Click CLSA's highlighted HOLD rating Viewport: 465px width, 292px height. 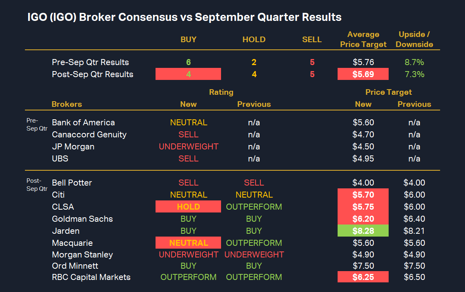click(x=188, y=207)
